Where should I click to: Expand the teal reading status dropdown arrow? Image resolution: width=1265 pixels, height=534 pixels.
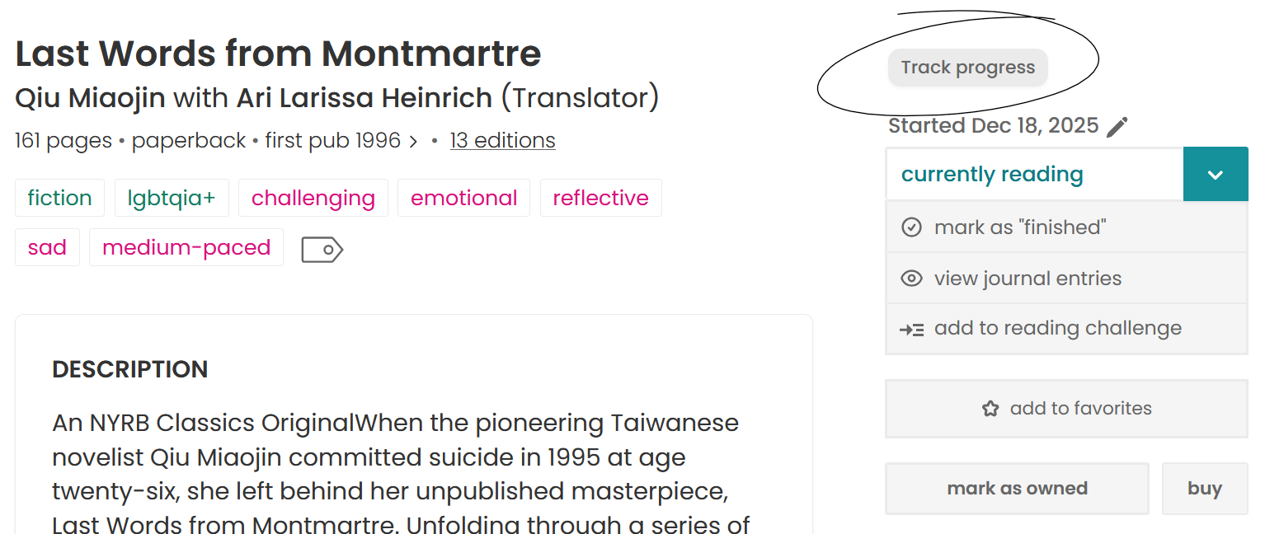click(1215, 175)
